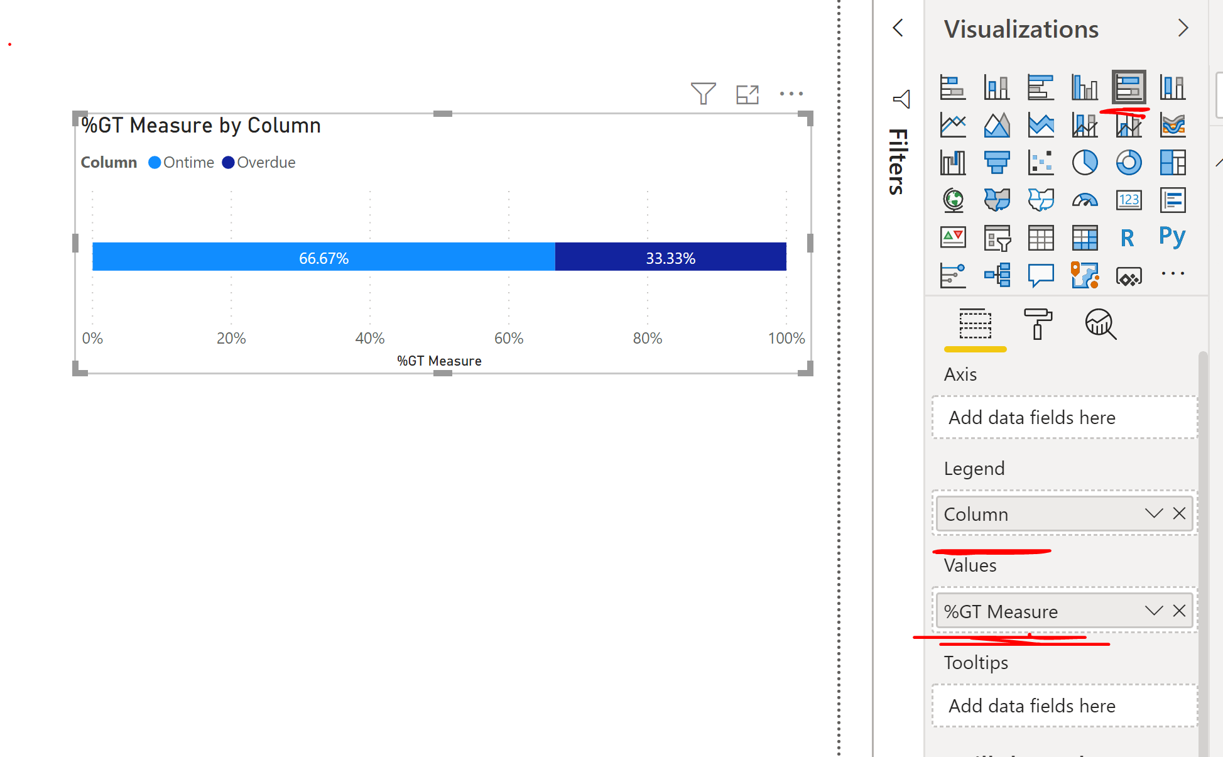
Task: Select the line chart visual
Action: [x=953, y=125]
